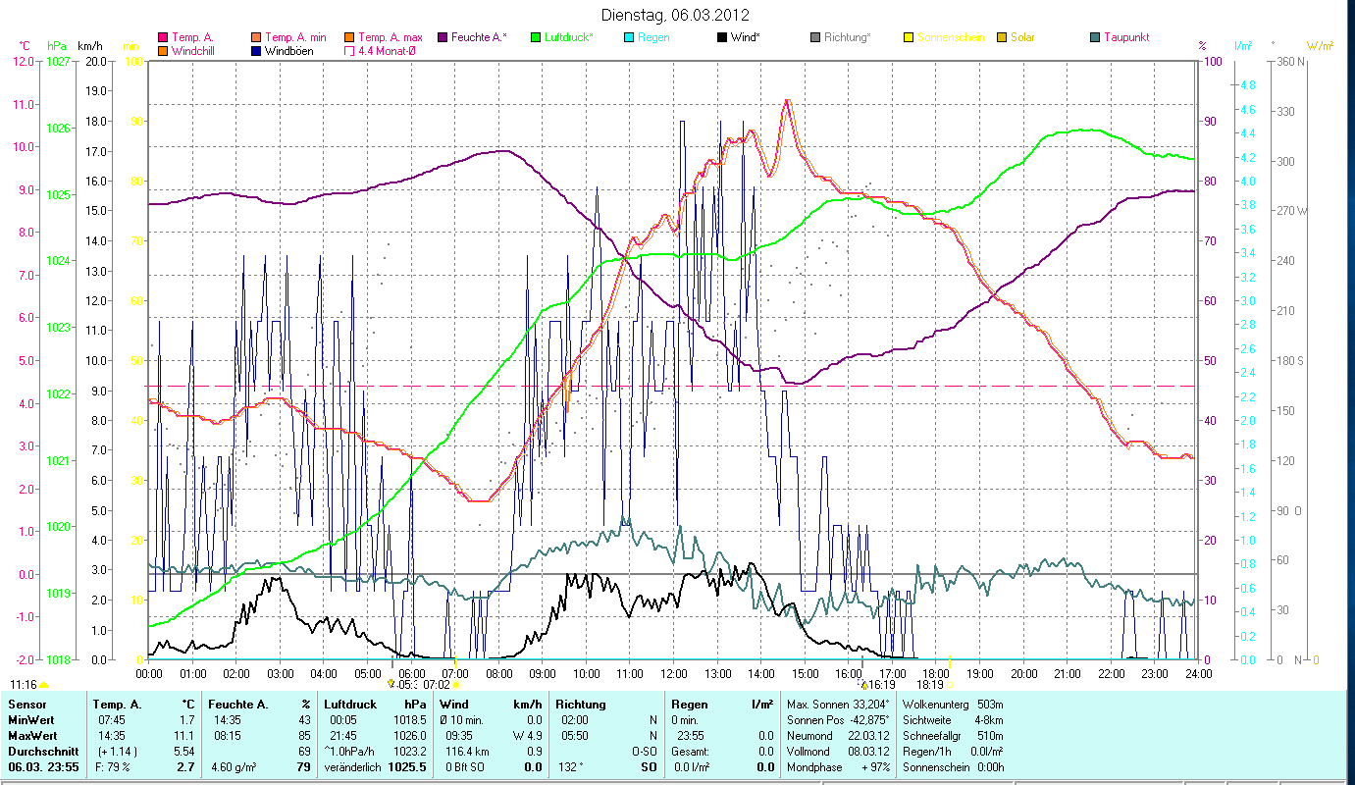Click the gray Richtung legend square
This screenshot has width=1355, height=785.
815,37
